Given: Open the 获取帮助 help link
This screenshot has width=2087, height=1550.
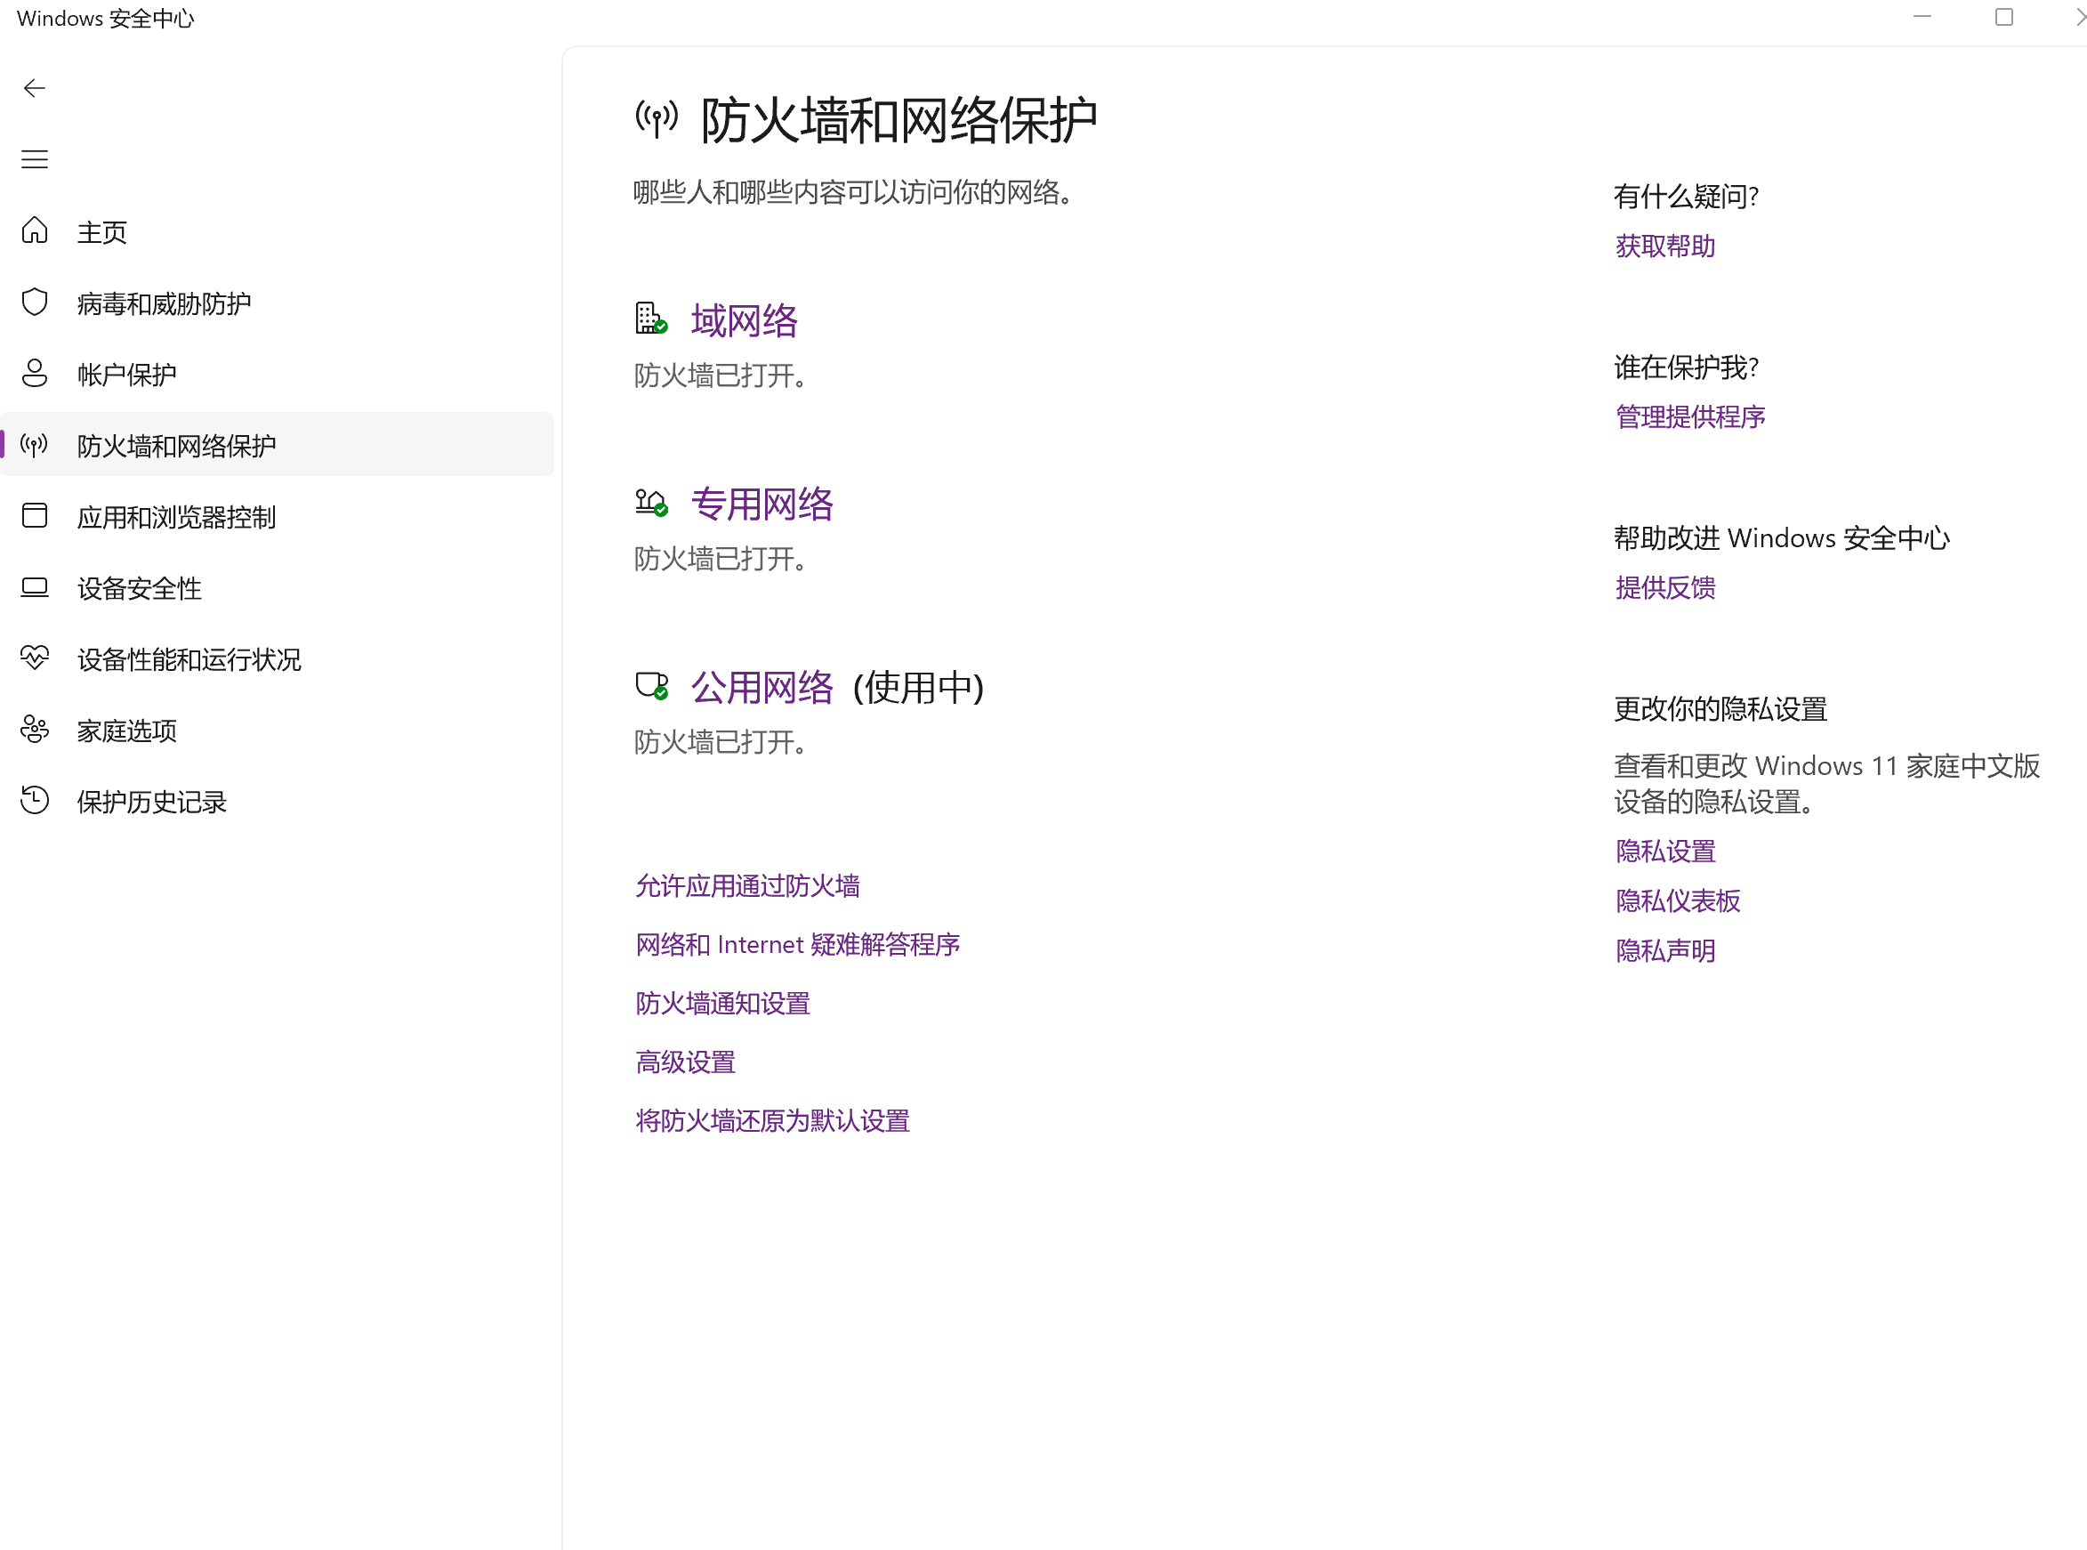Looking at the screenshot, I should (1665, 246).
